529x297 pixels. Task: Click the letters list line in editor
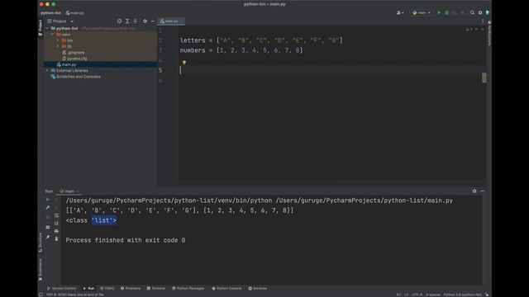[x=261, y=40]
